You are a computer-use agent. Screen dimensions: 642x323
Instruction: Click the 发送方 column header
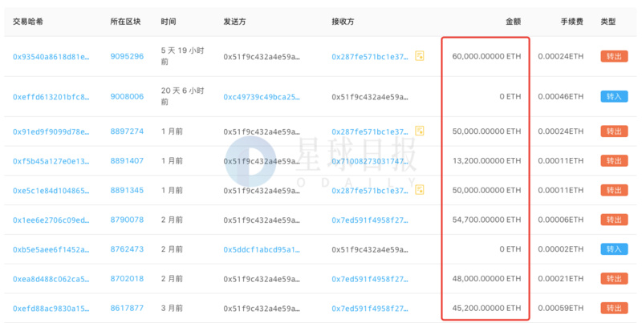point(234,22)
